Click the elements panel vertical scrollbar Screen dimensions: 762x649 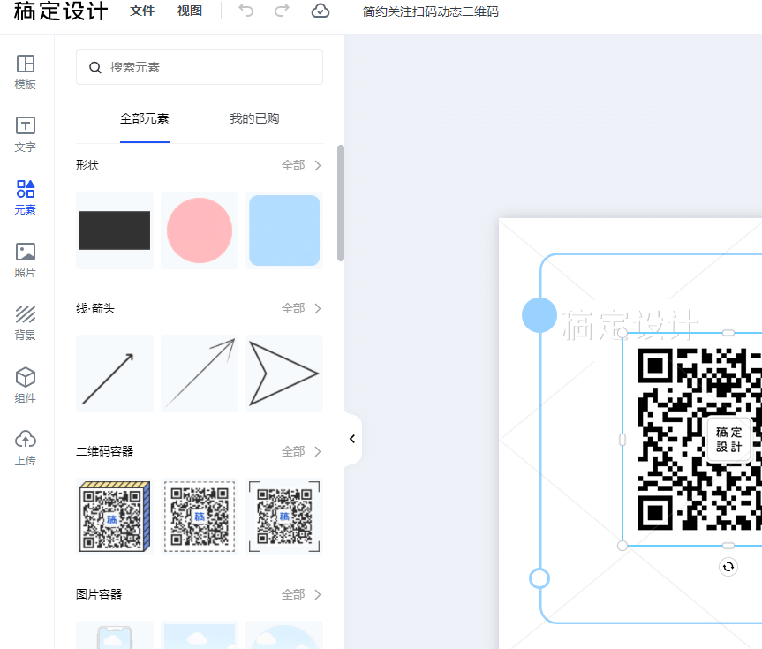click(x=341, y=203)
